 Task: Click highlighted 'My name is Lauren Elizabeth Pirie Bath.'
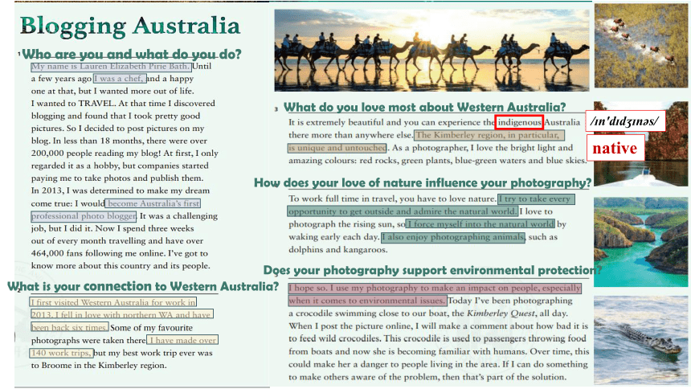pyautogui.click(x=111, y=67)
